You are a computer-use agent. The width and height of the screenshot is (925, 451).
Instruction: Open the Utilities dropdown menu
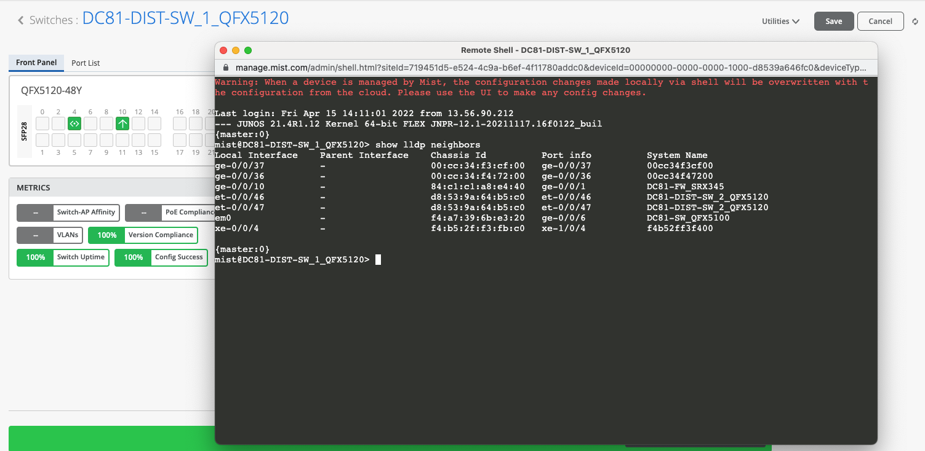pos(780,21)
